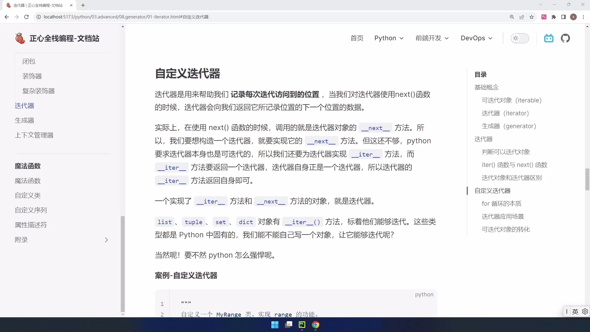Expand the 附录 sidebar section
Viewport: 590px width, 332px height.
(106, 240)
